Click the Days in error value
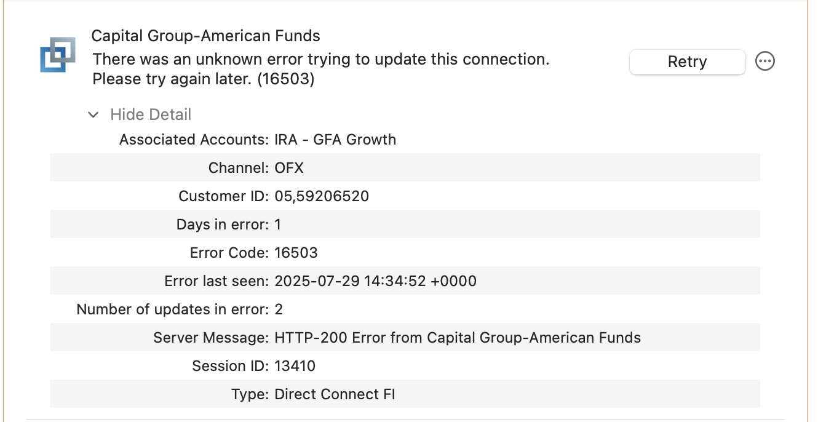Image resolution: width=818 pixels, height=422 pixels. pos(278,225)
